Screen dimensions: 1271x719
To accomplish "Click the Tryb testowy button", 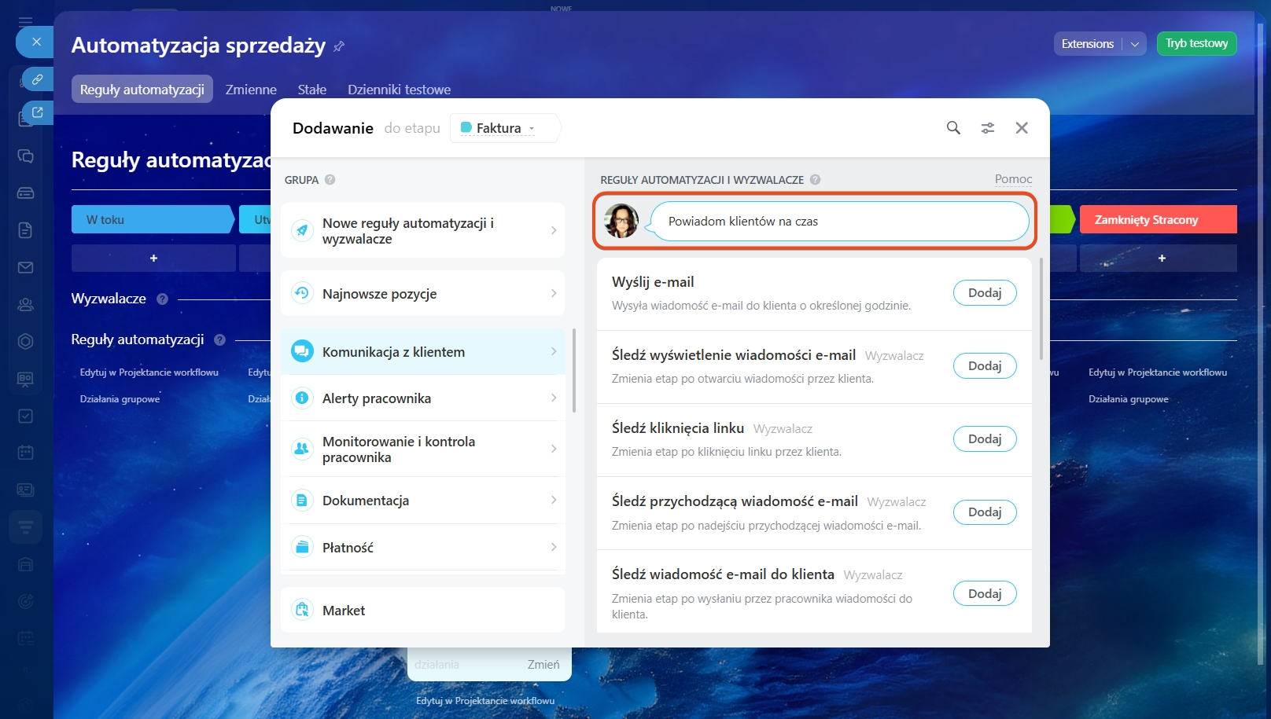I will 1195,44.
